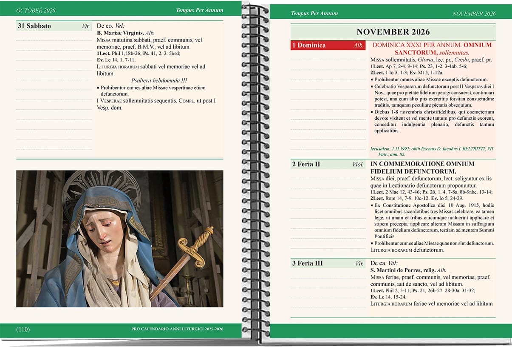Click Tempus Per Annum on right page header
The image size is (512, 347).
(x=314, y=14)
